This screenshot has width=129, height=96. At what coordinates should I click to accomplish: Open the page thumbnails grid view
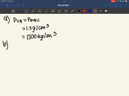point(7,5)
